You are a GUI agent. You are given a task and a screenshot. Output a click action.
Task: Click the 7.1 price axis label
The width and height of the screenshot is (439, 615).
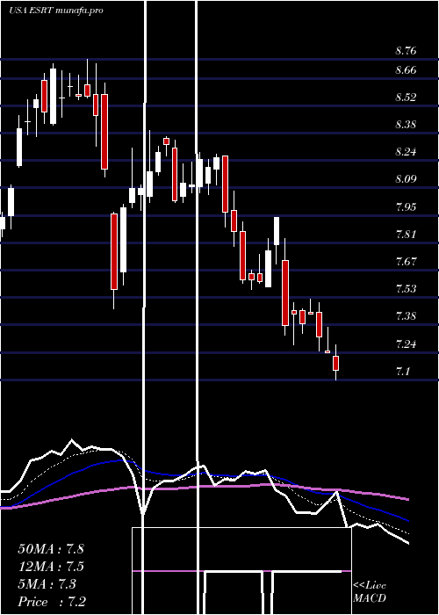(x=403, y=371)
